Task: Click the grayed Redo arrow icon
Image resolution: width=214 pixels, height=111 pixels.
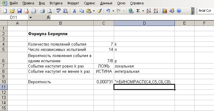Action: (x=118, y=11)
